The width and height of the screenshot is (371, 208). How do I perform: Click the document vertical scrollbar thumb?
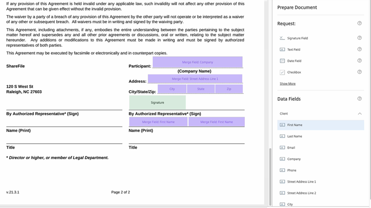[270, 177]
